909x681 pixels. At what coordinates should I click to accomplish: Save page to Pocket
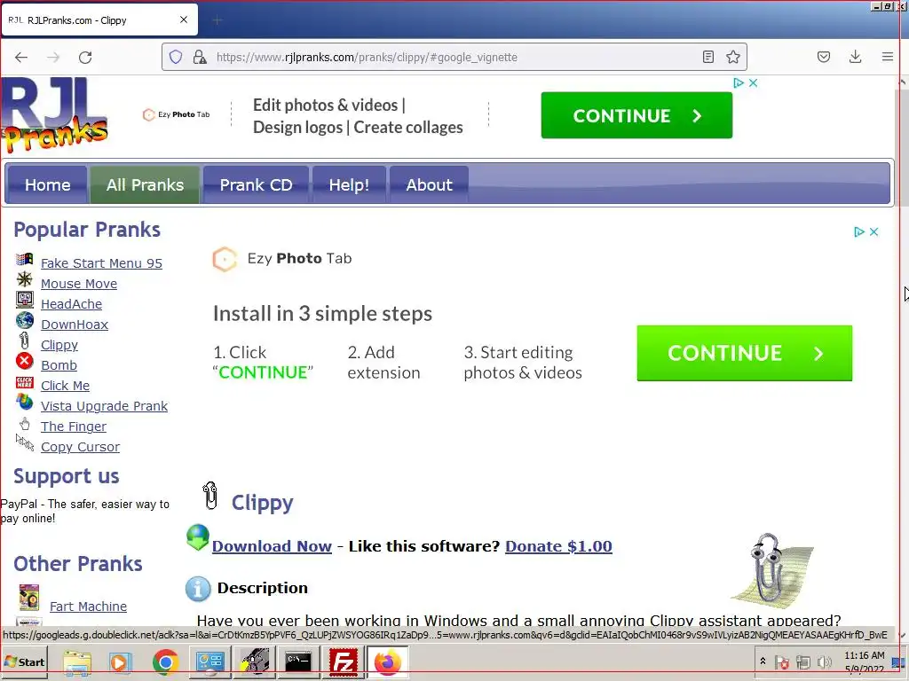(823, 57)
